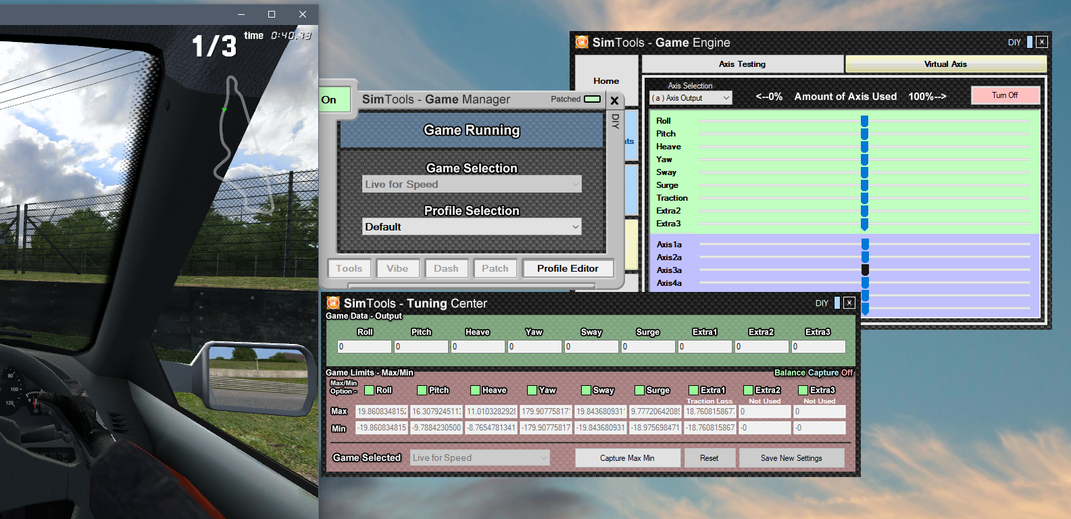Click the Yaw output field in Game Data
Image resolution: width=1071 pixels, height=519 pixels.
pyautogui.click(x=534, y=347)
